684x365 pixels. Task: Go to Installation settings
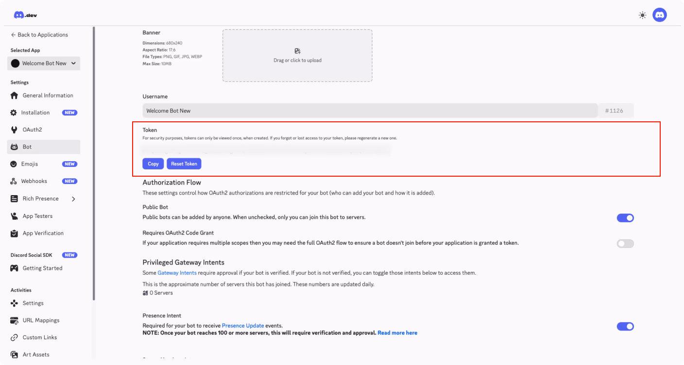click(x=44, y=113)
